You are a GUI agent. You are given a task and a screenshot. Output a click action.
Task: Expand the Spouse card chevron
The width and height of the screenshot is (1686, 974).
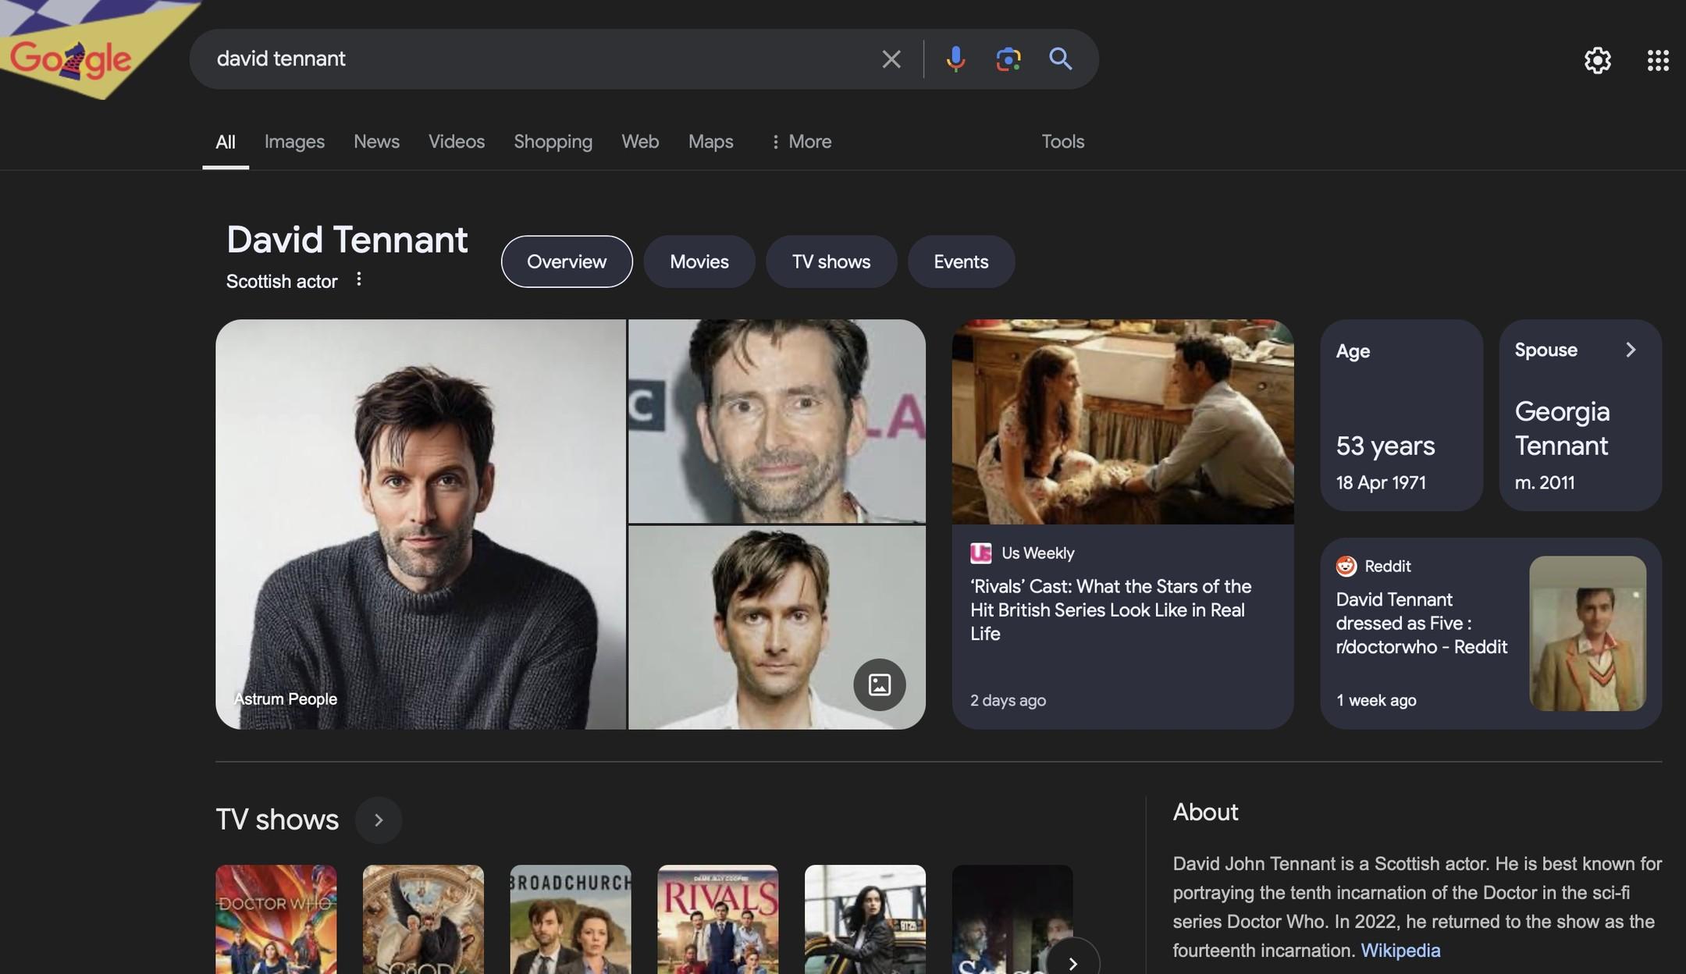coord(1630,350)
